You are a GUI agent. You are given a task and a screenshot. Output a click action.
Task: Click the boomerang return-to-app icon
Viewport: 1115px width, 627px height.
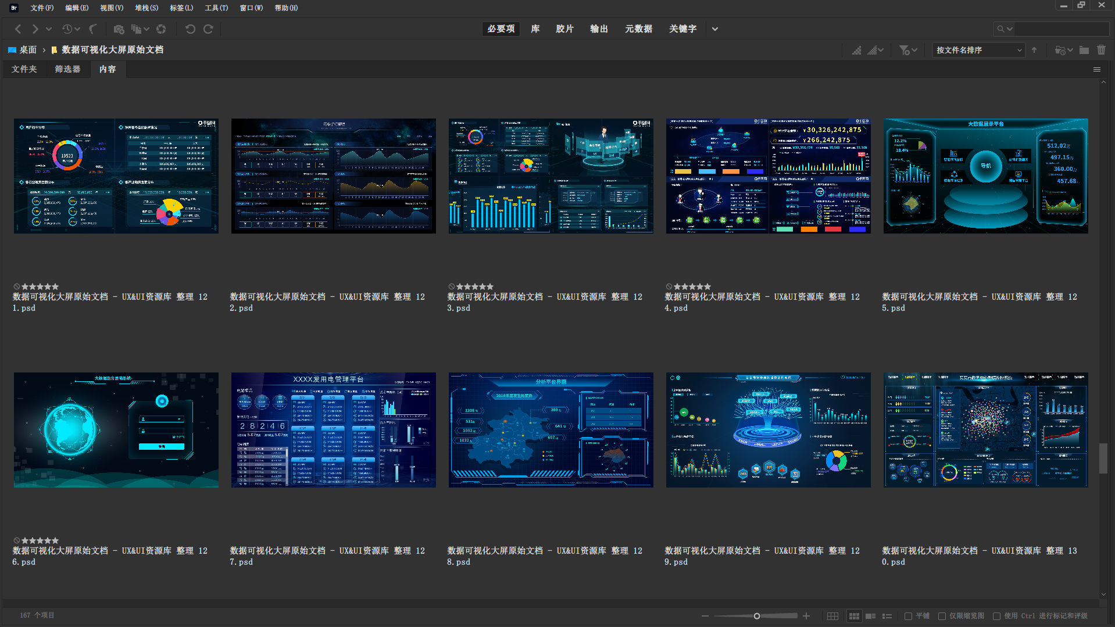93,29
